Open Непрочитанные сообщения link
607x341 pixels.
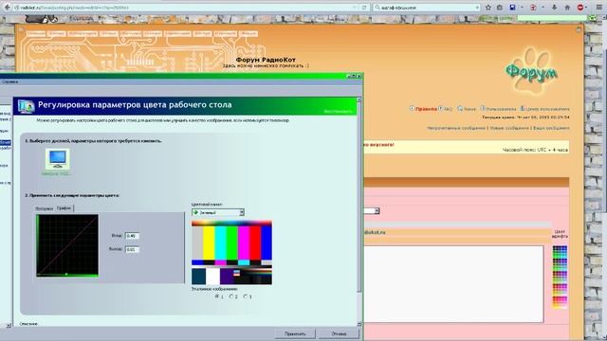pos(456,128)
